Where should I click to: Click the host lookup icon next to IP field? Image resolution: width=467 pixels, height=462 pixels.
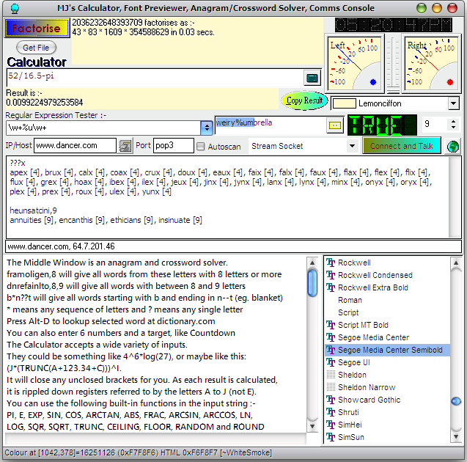coord(125,146)
